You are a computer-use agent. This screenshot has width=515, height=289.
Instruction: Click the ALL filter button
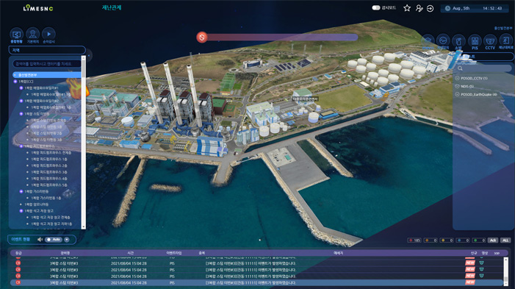pyautogui.click(x=505, y=240)
